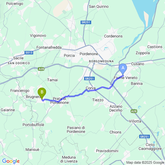Viewport: 165px width, 165px height.
Task: Open the Google logo link
Action: click(x=11, y=161)
